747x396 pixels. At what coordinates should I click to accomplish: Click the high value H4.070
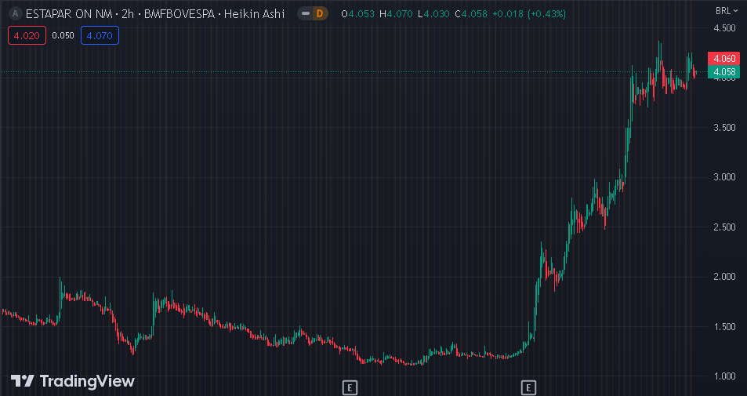click(x=396, y=14)
